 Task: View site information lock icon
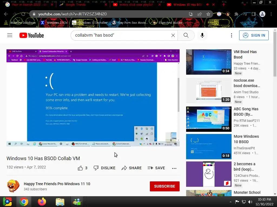34,14
